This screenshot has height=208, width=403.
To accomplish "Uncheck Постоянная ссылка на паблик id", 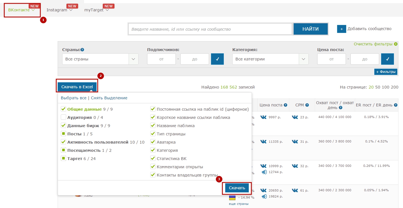I will [x=153, y=109].
